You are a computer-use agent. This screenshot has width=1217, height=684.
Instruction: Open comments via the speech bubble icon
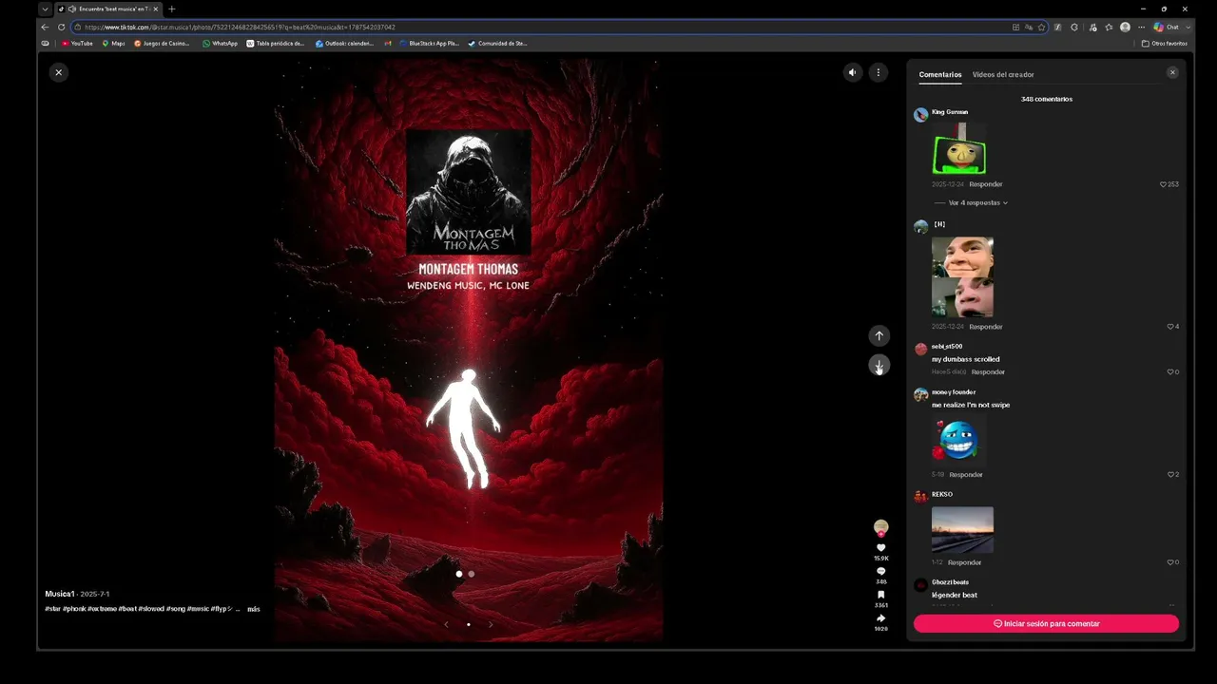pos(881,572)
